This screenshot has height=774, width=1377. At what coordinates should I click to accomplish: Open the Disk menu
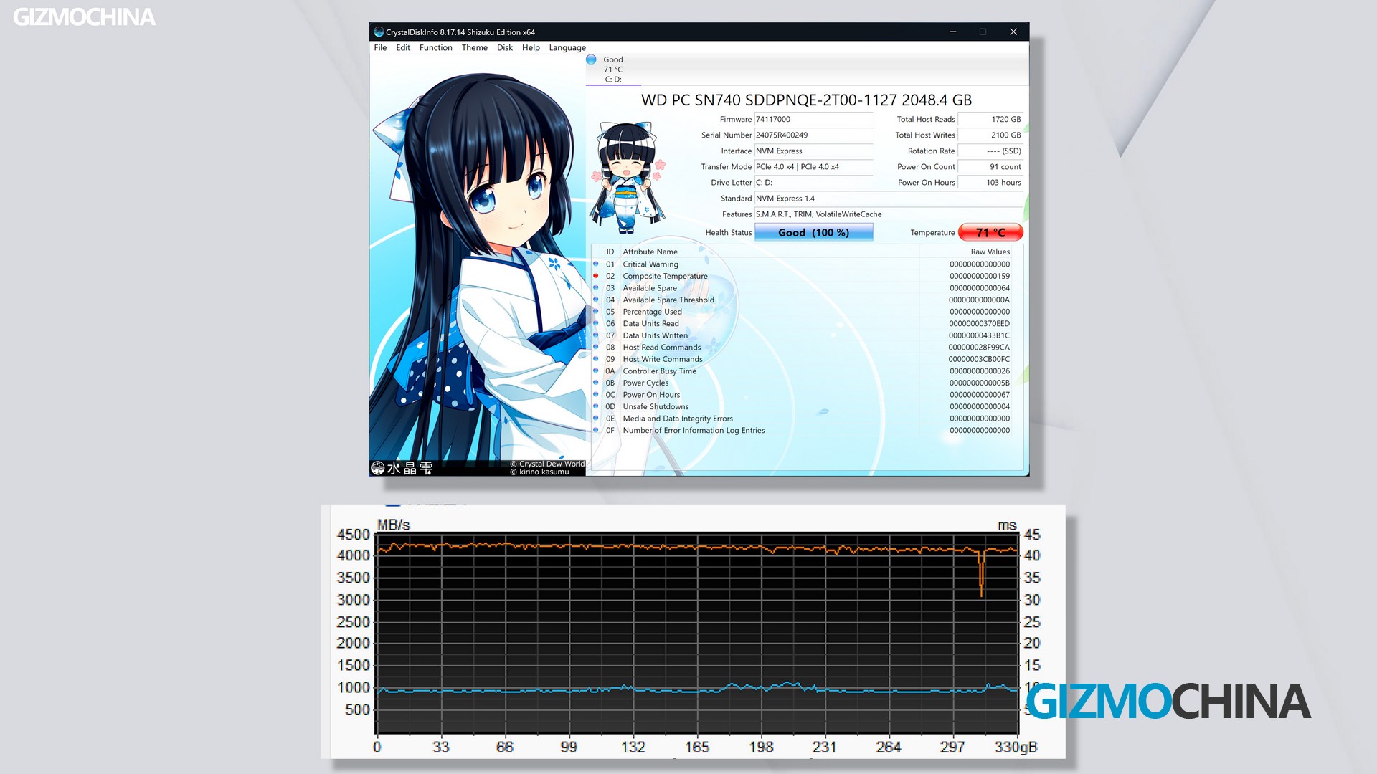505,47
